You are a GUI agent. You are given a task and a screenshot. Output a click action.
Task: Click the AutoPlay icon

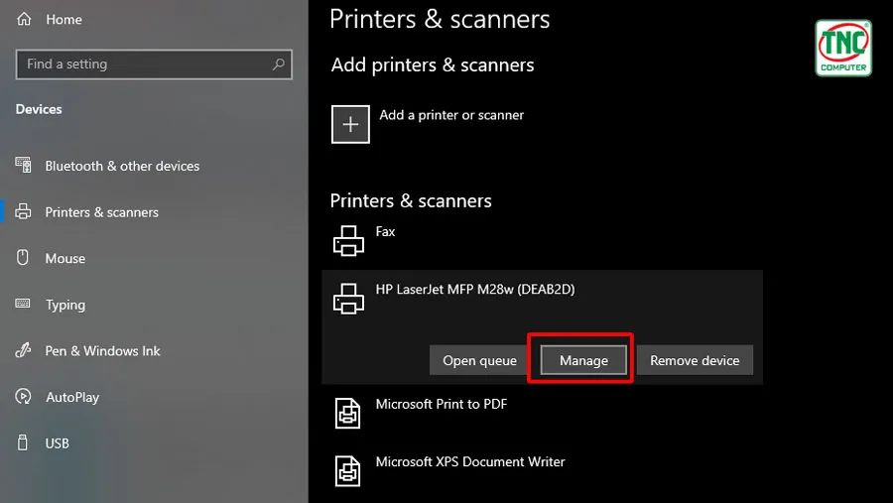(24, 397)
